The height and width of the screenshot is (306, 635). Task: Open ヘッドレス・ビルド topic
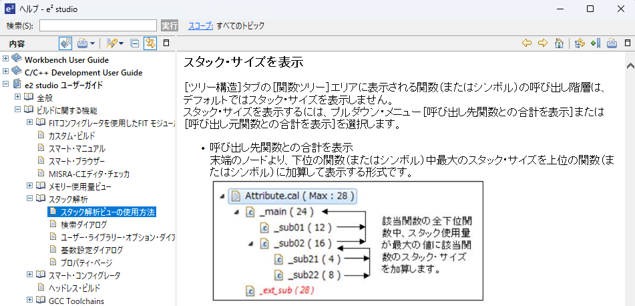74,288
